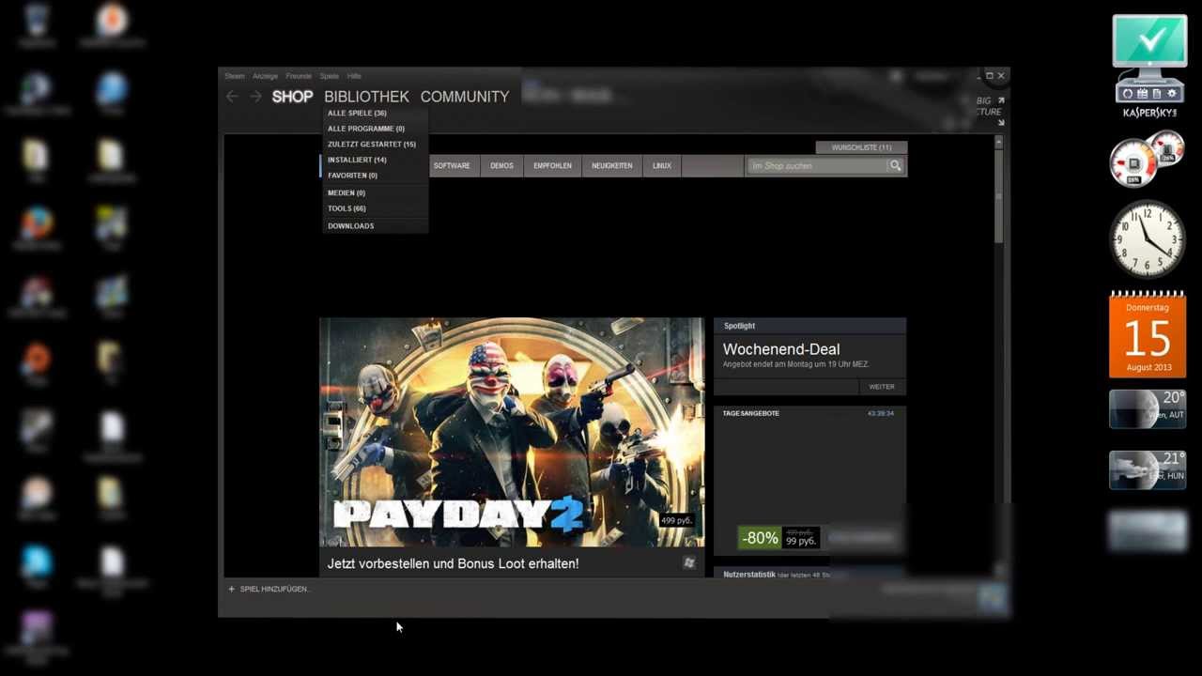This screenshot has width=1202, height=676.
Task: Open the Empfohlen store tab
Action: (x=552, y=166)
